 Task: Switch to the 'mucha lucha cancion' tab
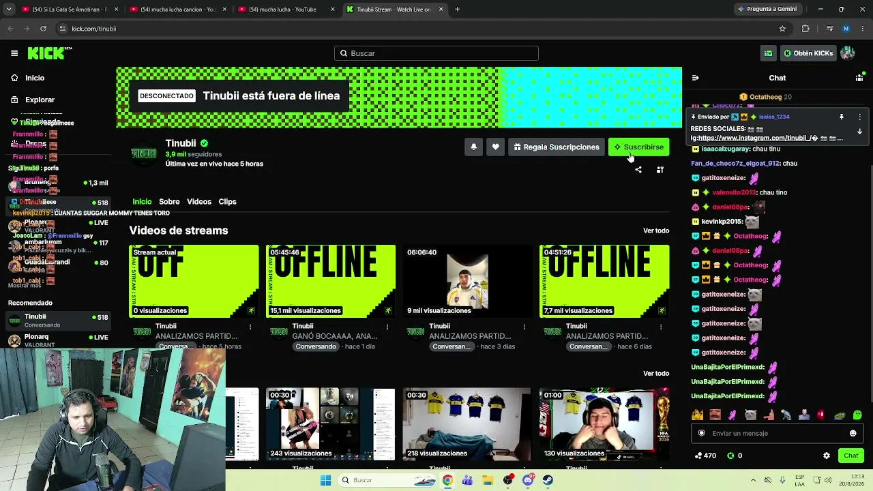179,10
